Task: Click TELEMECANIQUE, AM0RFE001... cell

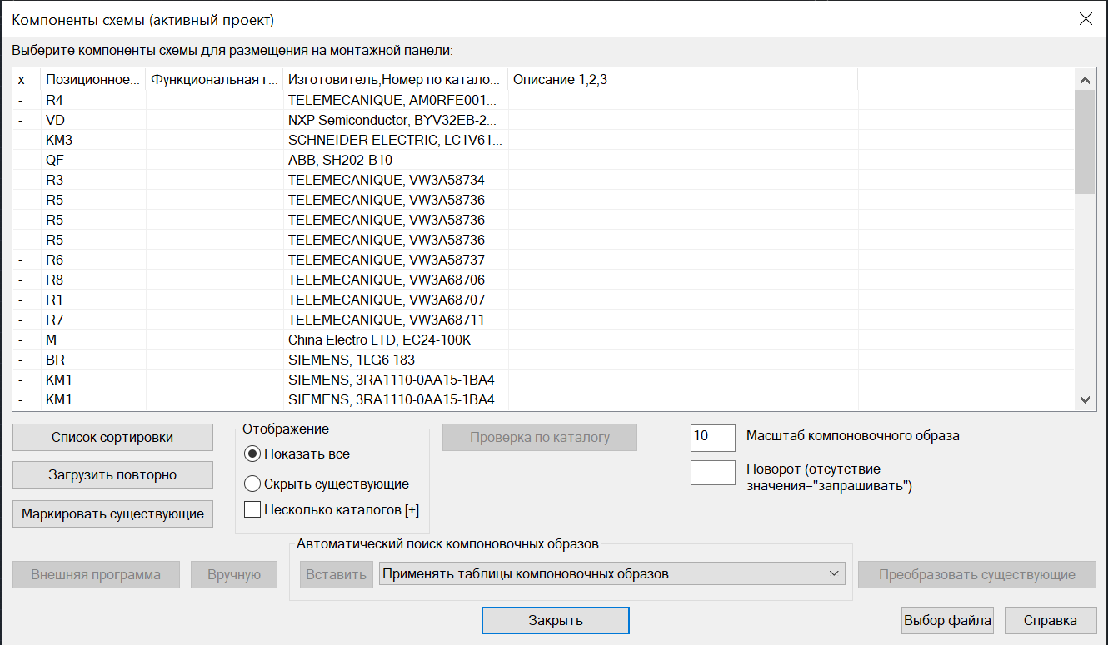Action: coord(396,100)
